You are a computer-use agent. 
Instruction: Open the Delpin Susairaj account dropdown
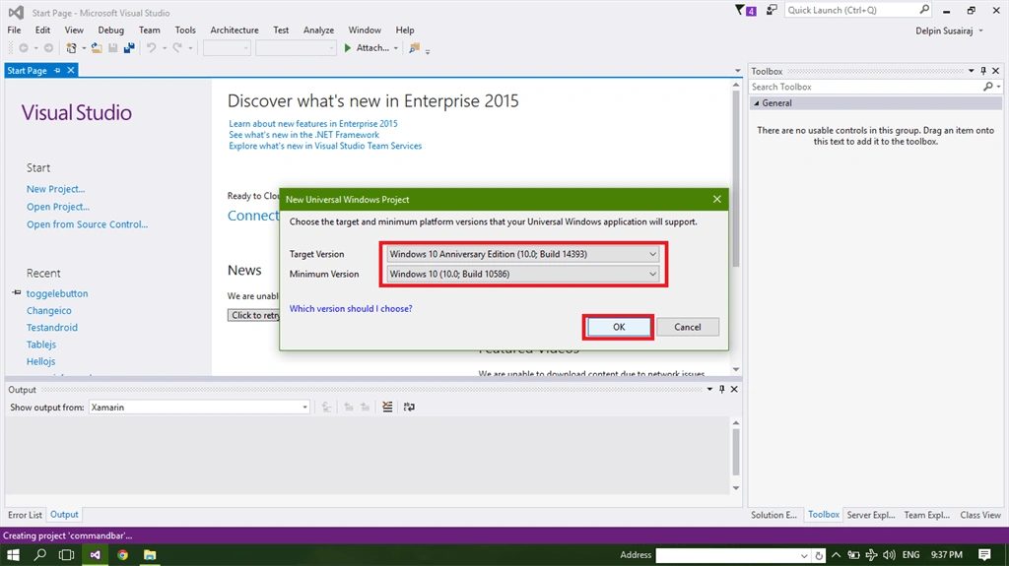point(980,31)
